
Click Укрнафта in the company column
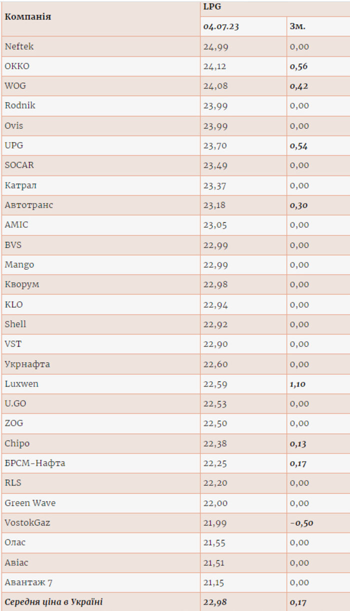27,364
